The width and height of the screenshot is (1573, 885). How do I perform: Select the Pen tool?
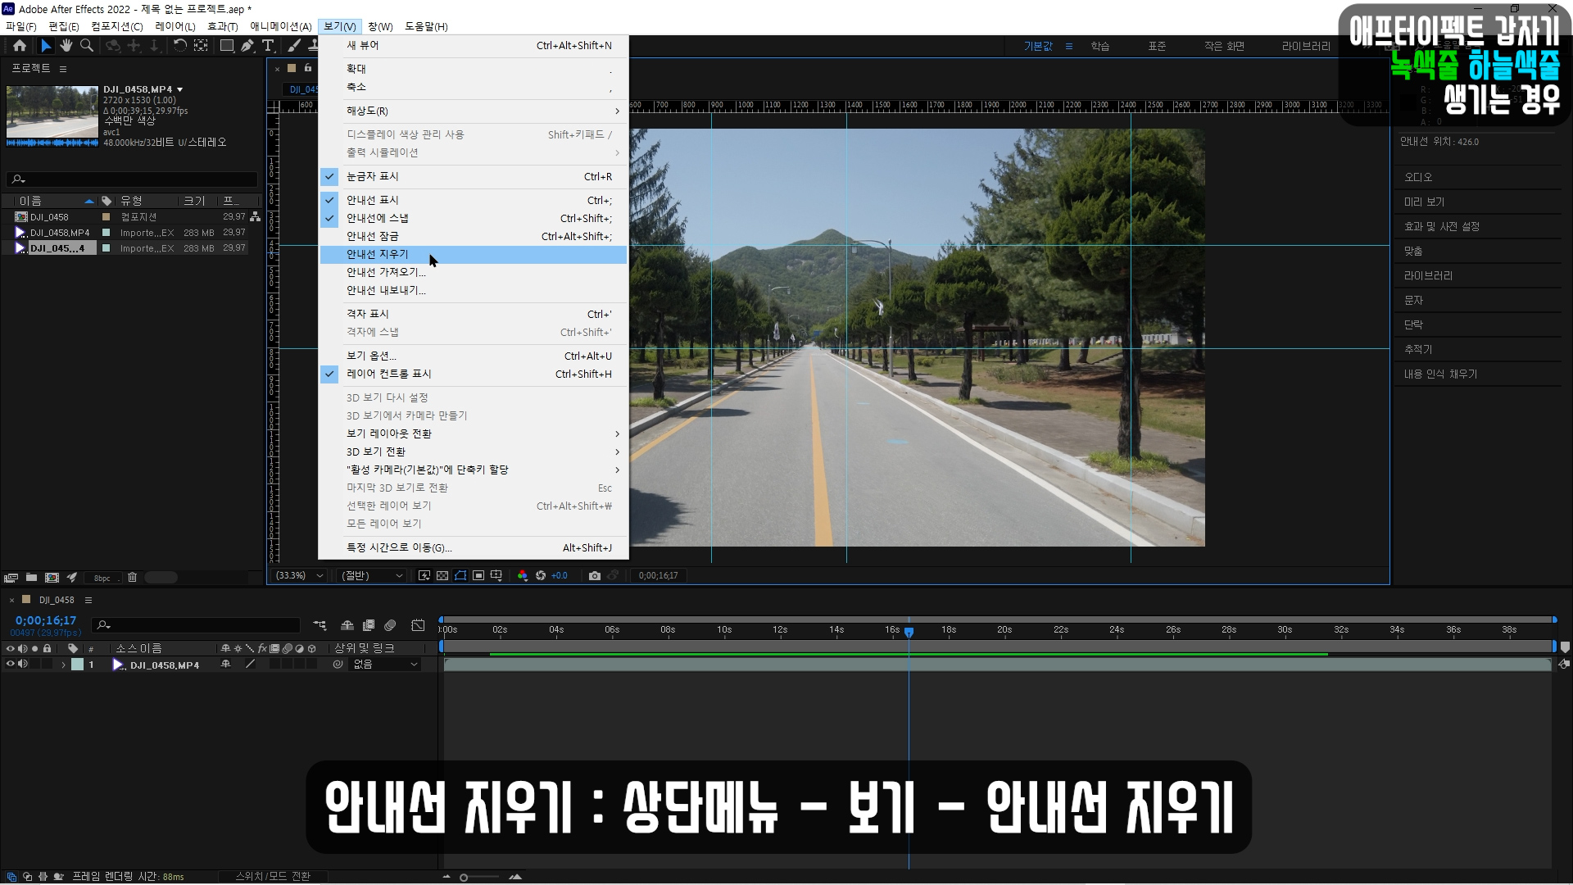point(247,46)
